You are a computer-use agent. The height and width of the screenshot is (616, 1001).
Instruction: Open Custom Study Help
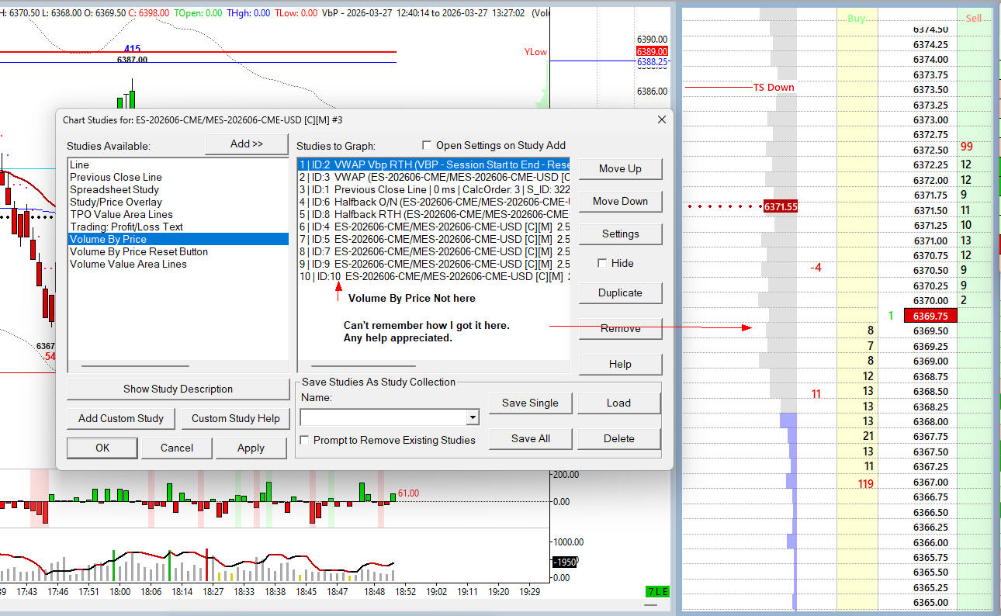point(236,418)
